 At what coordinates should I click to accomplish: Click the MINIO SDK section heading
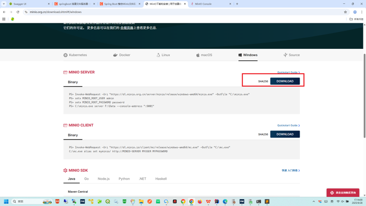[x=78, y=170]
